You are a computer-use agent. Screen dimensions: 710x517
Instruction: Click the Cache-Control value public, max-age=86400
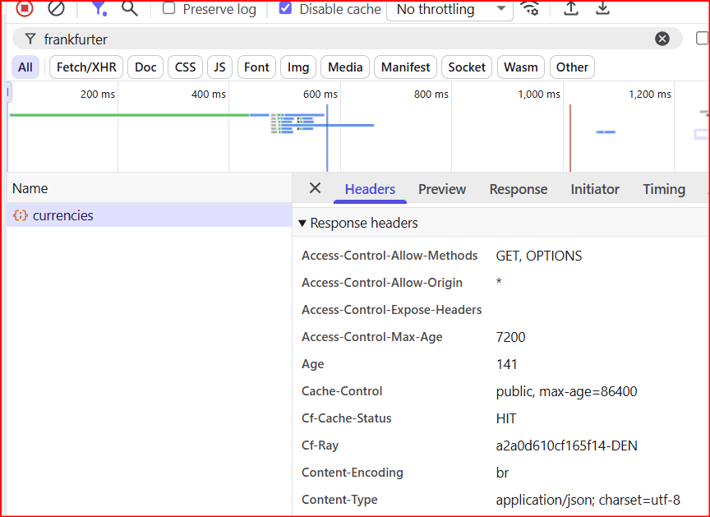566,391
